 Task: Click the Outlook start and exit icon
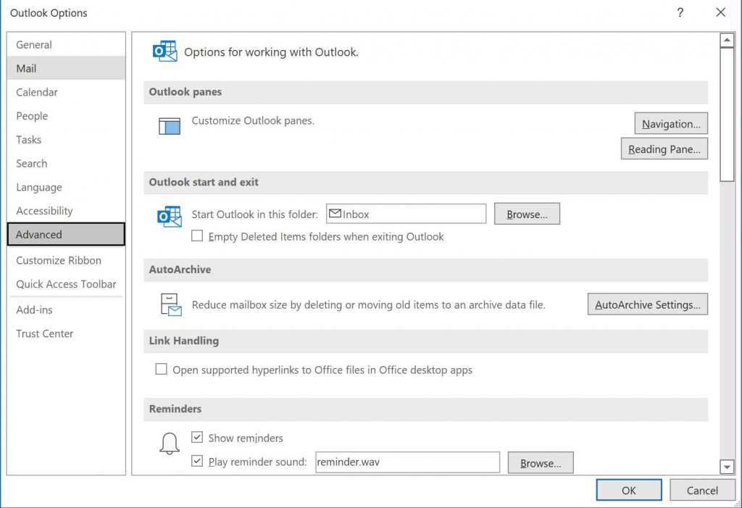pyautogui.click(x=169, y=216)
